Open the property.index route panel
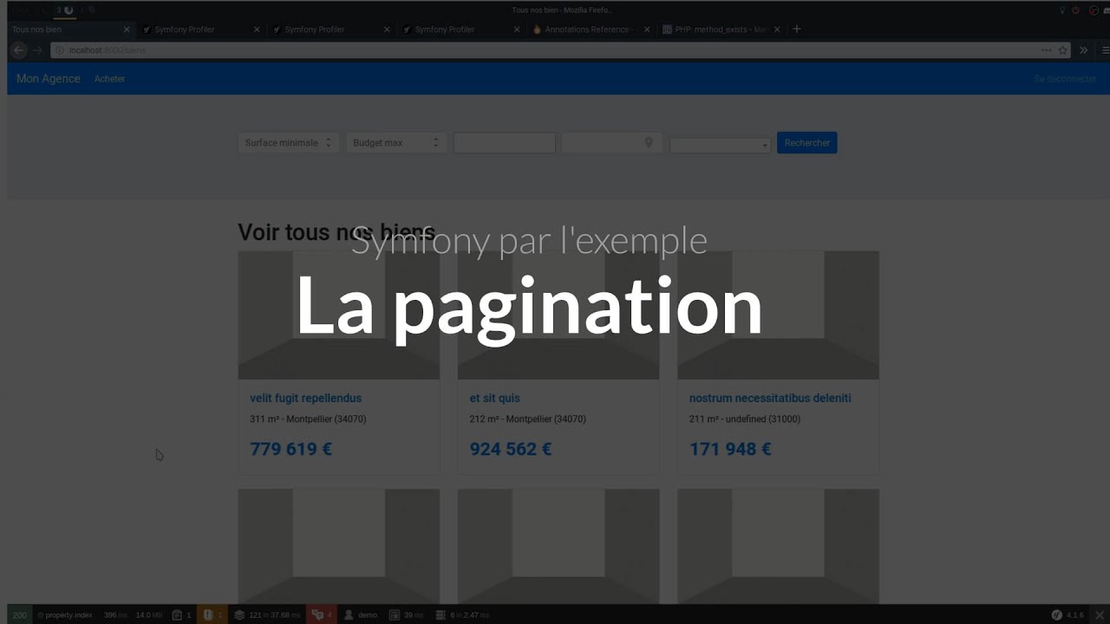Screen dimensions: 1110x624 [x=64, y=615]
